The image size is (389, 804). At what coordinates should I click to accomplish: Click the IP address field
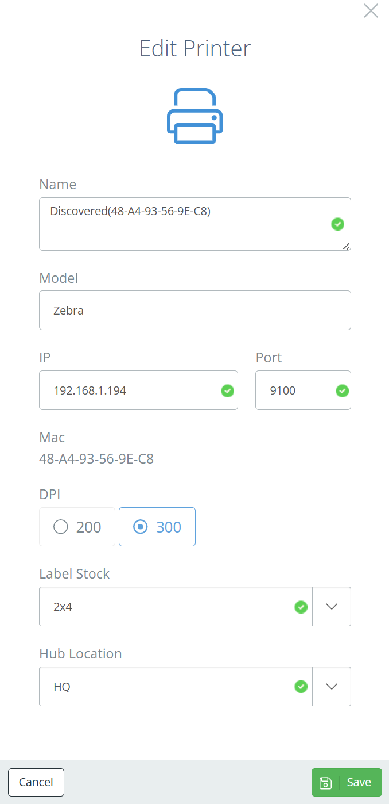coord(126,390)
